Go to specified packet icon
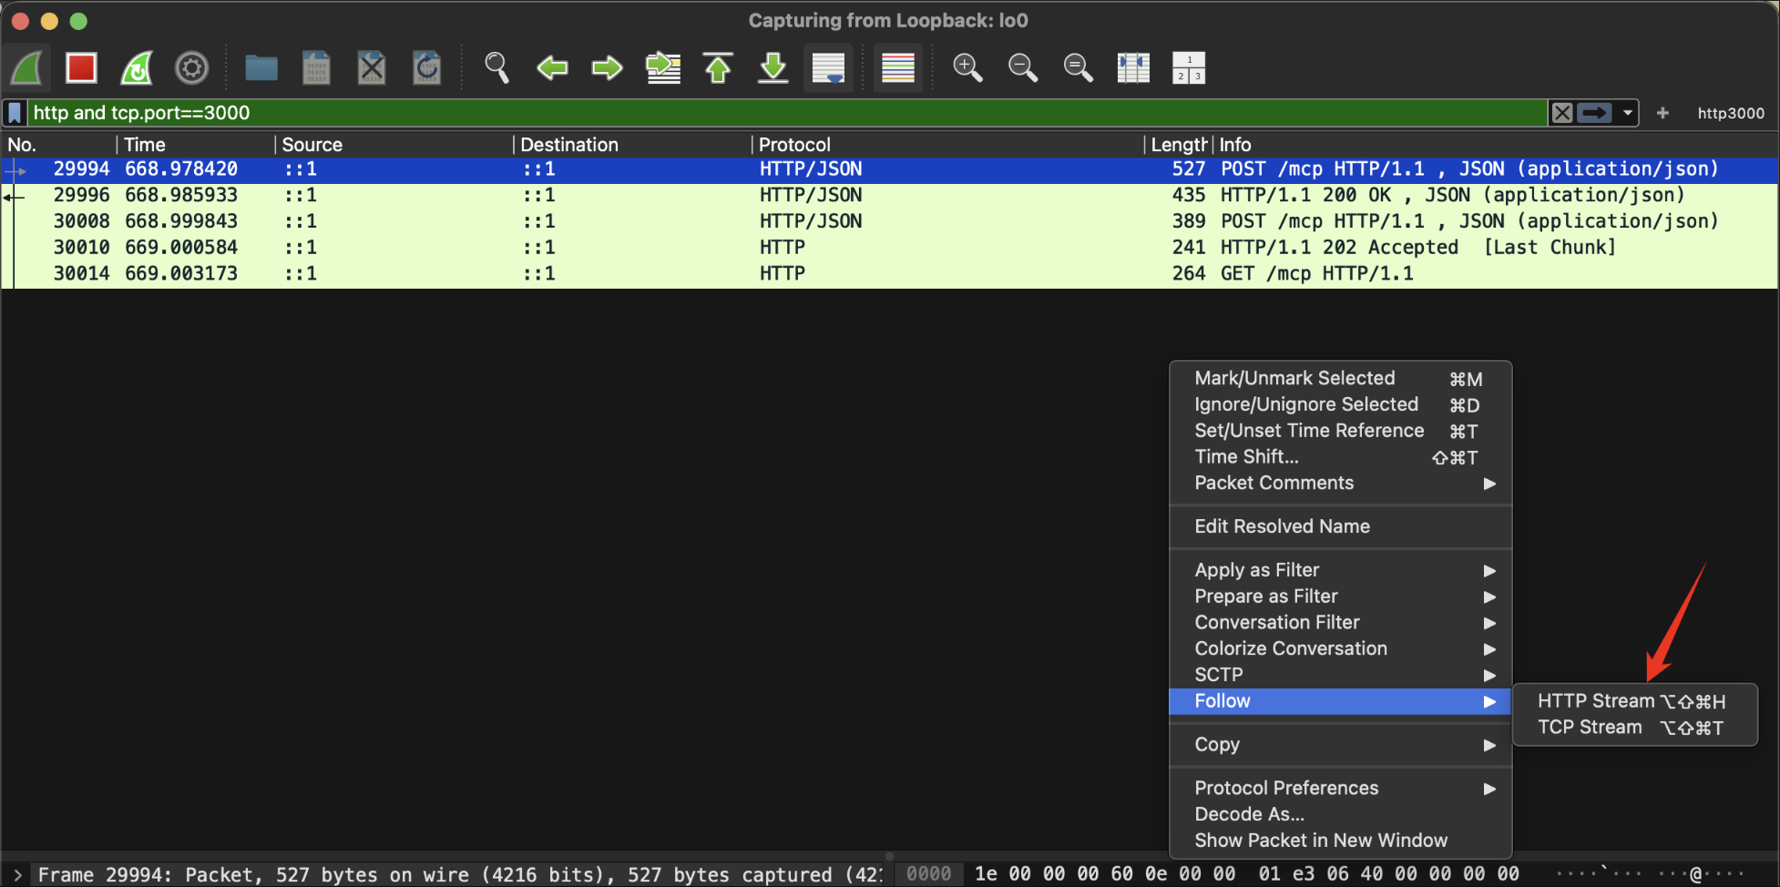 pyautogui.click(x=663, y=67)
